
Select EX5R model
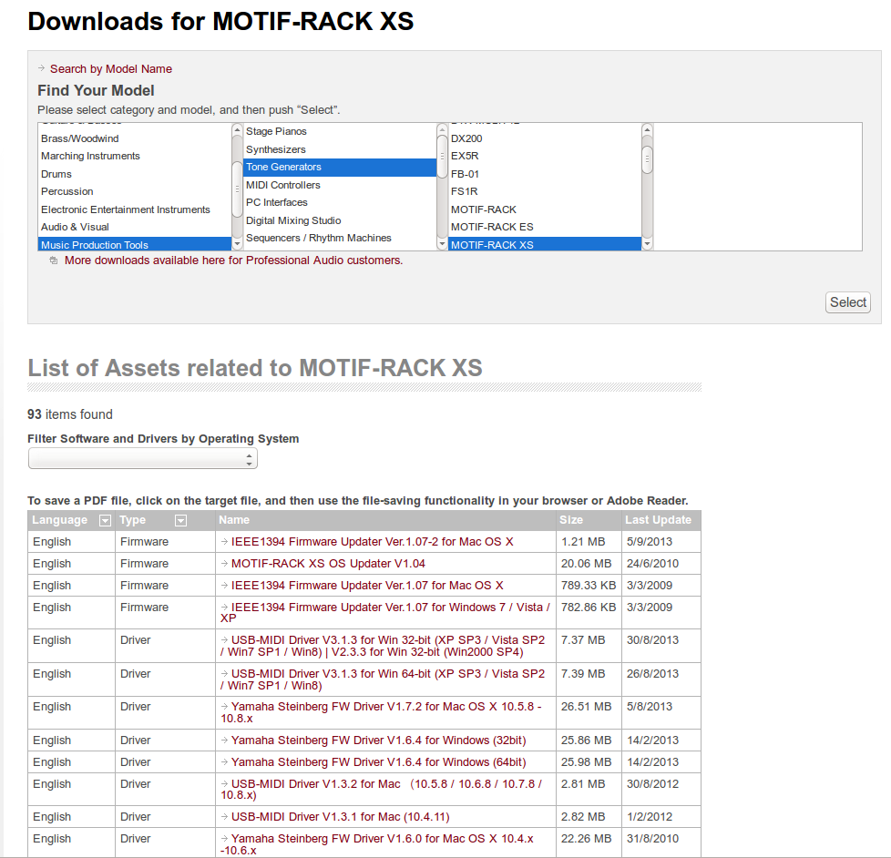pyautogui.click(x=545, y=156)
